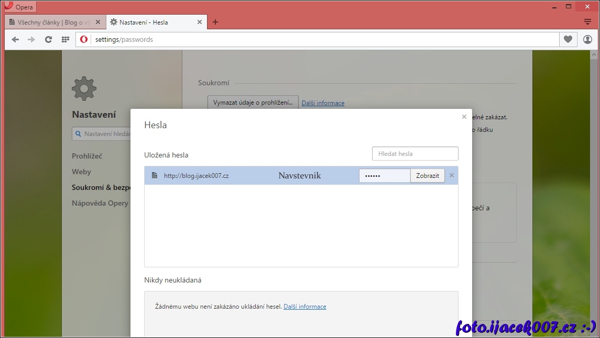Add page to bookmarks with heart icon
Viewport: 600px width, 338px height.
tap(568, 39)
